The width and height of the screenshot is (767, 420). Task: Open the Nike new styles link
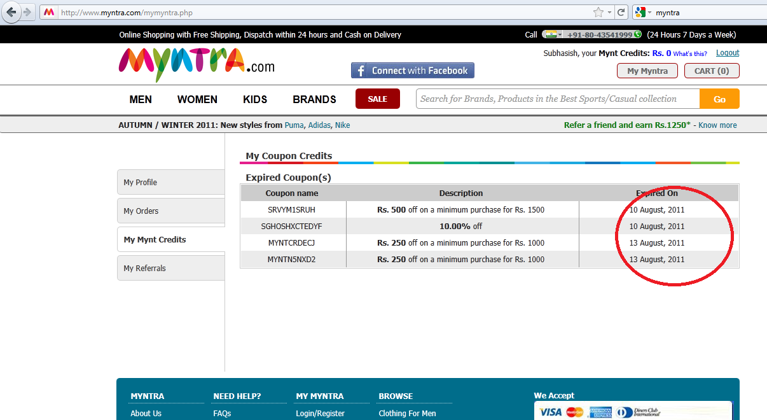click(x=343, y=125)
